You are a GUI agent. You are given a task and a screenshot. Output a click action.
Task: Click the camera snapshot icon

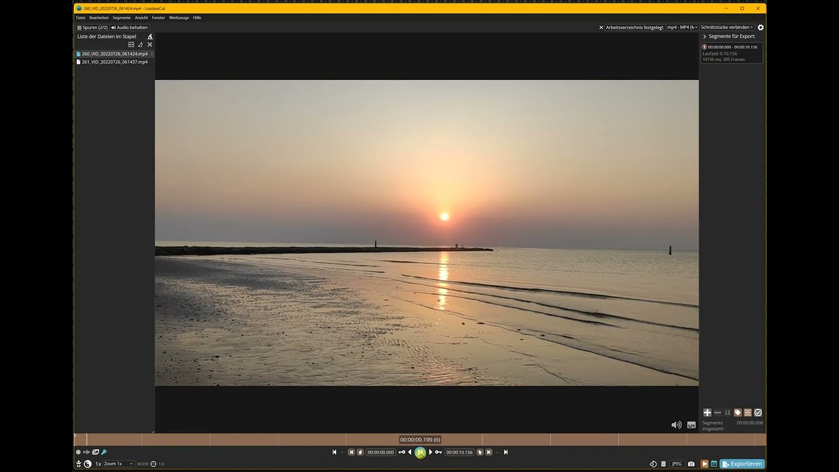point(691,464)
